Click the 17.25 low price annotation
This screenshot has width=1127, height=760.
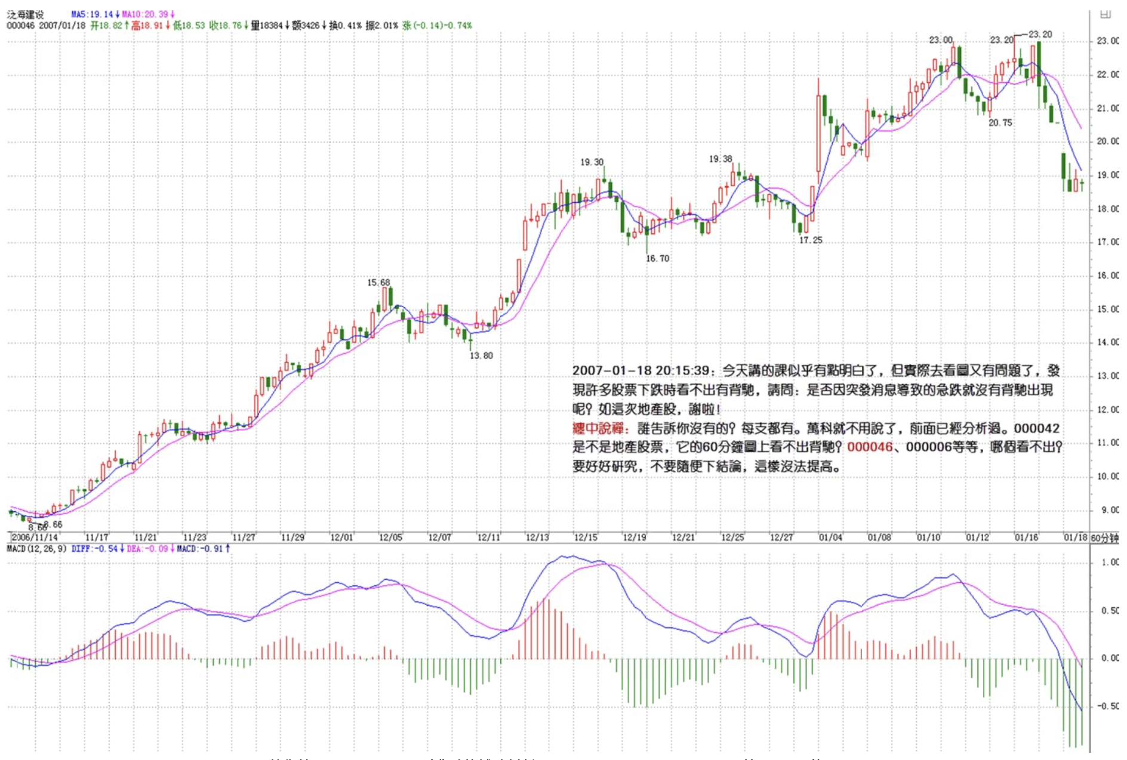(811, 240)
